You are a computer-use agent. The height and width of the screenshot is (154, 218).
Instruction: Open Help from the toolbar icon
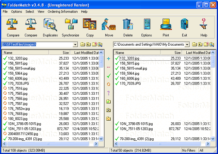(204, 28)
